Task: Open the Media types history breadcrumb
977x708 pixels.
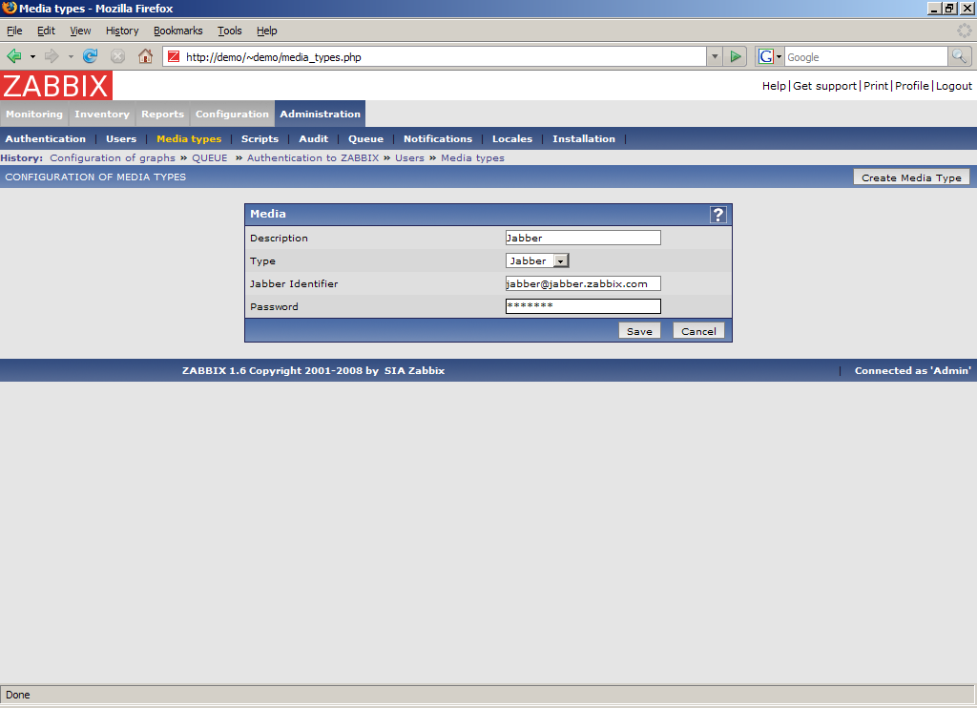Action: (x=473, y=158)
